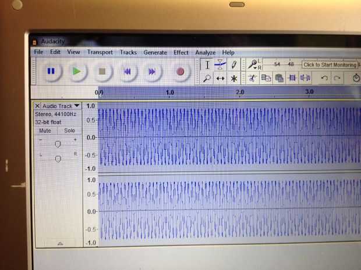This screenshot has width=361, height=270.
Task: Click the Pause button
Action: click(51, 71)
